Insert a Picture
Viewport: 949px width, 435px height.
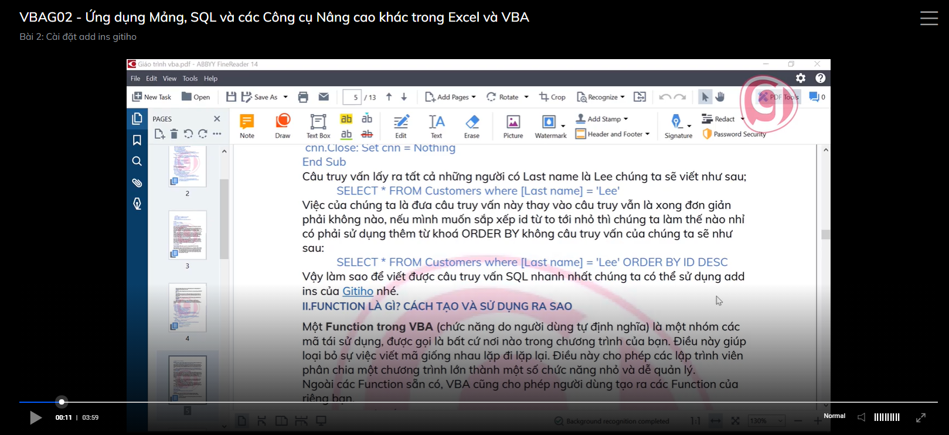point(513,126)
